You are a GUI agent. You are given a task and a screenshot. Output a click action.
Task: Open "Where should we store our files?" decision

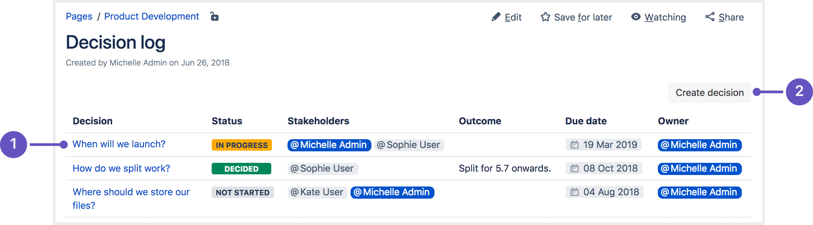[x=131, y=192]
